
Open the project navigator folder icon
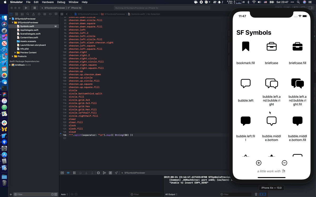click(11, 14)
